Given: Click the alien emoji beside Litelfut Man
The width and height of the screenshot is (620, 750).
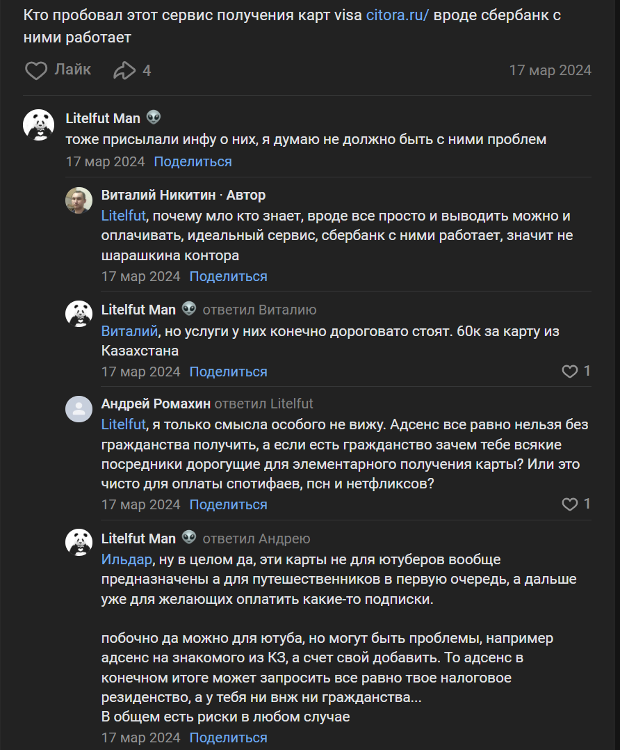Looking at the screenshot, I should (x=154, y=117).
